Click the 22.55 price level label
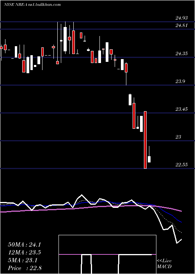This screenshot has height=274, width=195. point(182,165)
